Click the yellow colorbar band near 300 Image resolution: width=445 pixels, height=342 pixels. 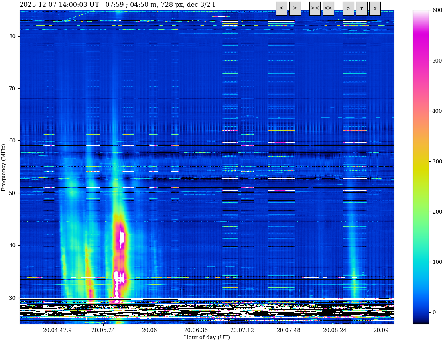(x=421, y=161)
